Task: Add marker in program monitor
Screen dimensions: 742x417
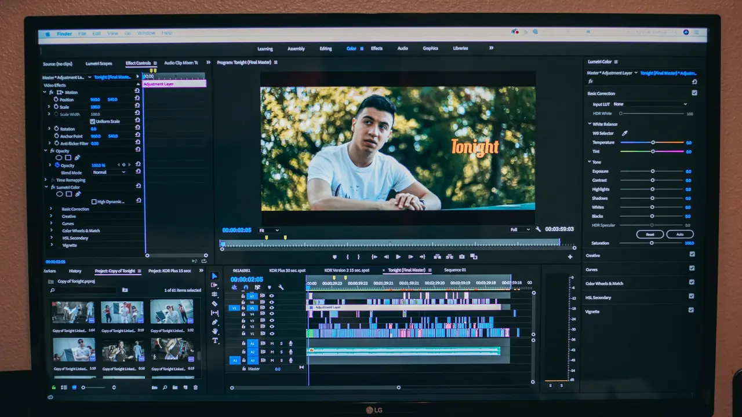Action: 334,257
